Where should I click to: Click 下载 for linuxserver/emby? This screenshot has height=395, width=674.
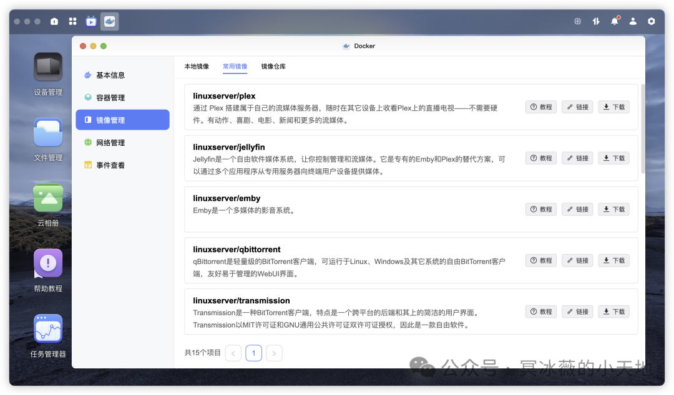(x=614, y=209)
